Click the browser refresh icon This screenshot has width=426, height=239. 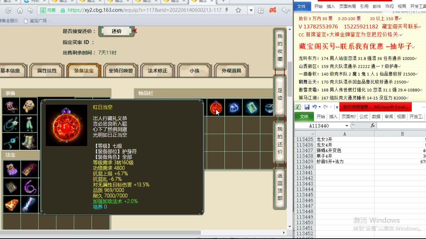(x=8, y=10)
